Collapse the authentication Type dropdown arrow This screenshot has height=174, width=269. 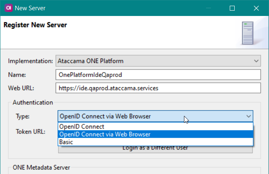pos(248,116)
